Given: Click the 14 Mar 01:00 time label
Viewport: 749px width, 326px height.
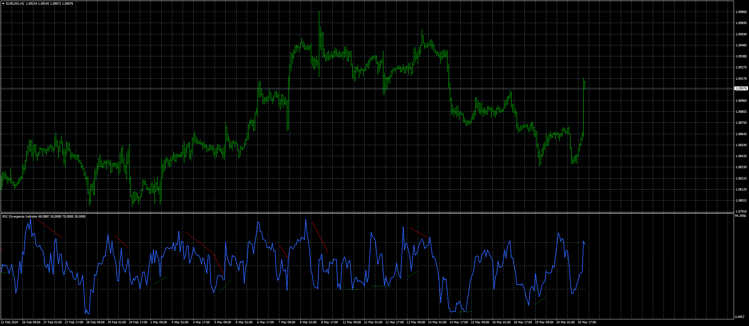Looking at the screenshot, I should tap(437, 322).
